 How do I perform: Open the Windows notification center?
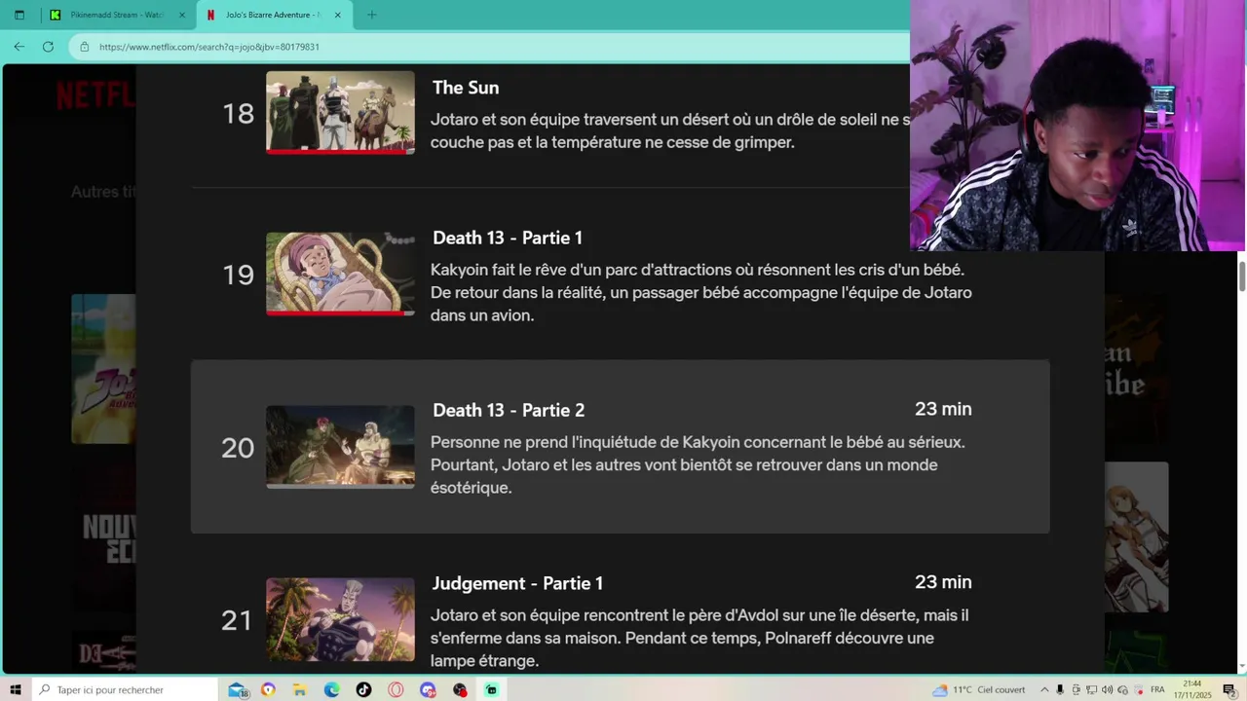point(1228,689)
